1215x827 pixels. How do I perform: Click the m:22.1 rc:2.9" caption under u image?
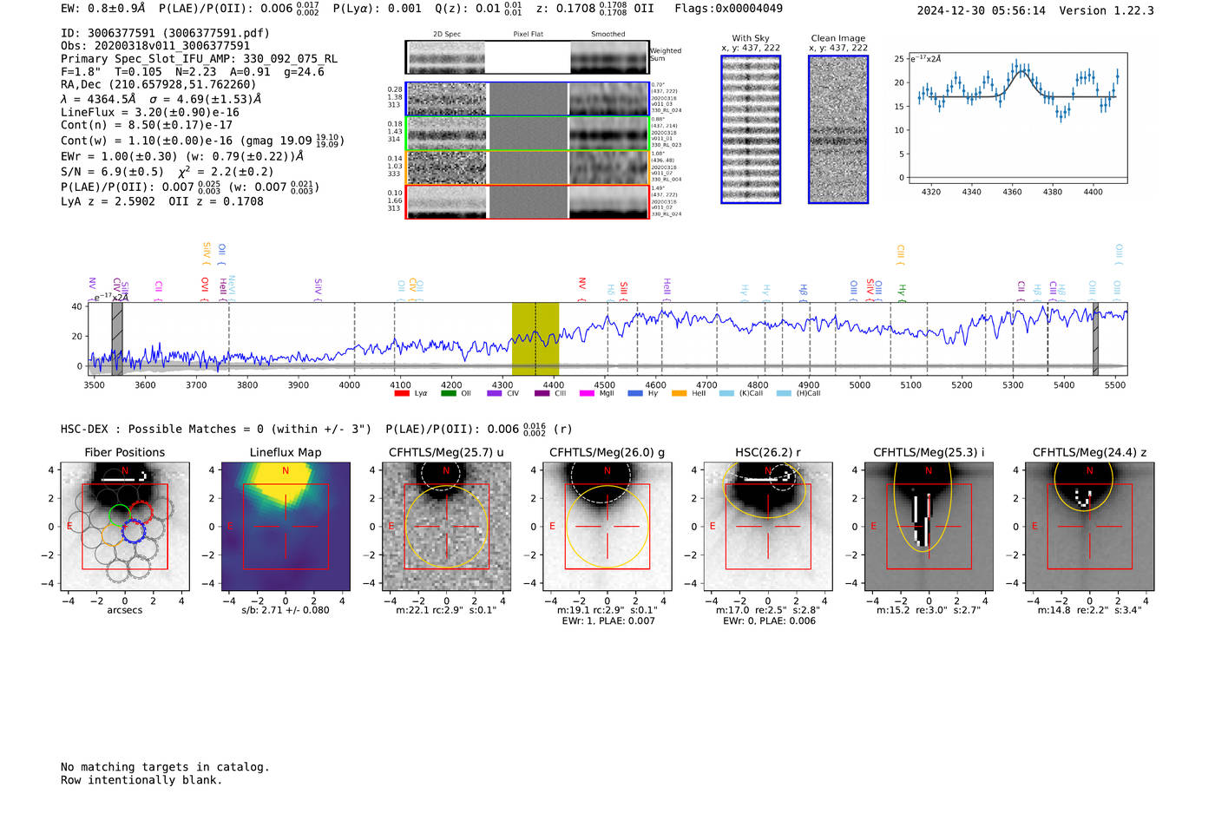click(x=446, y=610)
